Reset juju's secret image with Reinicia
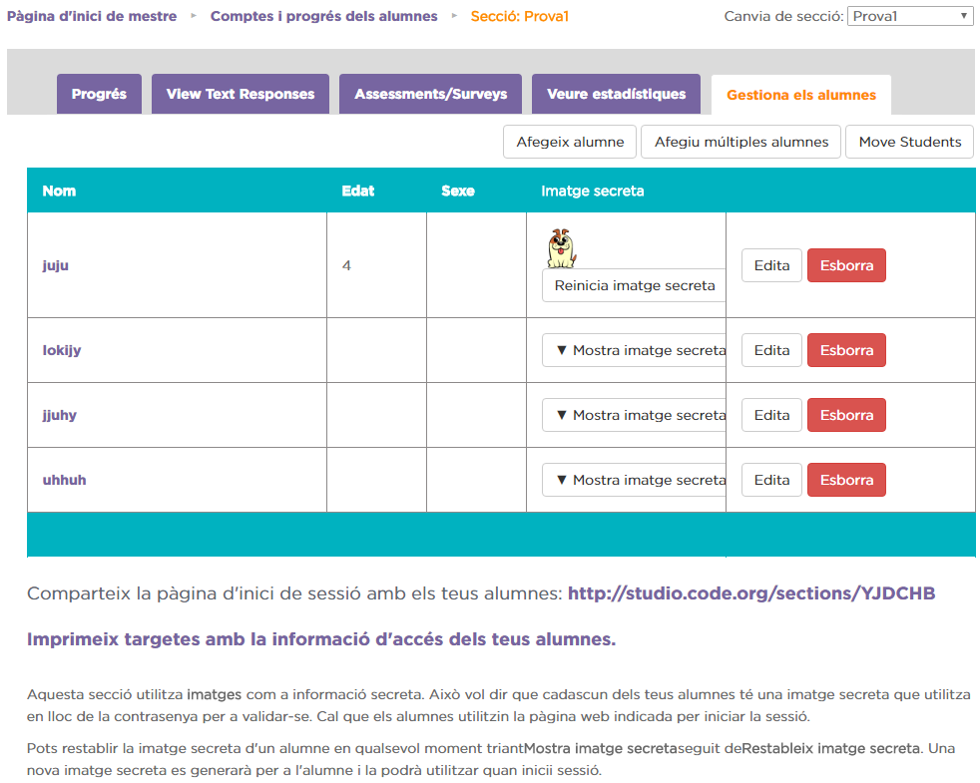980x783 pixels. 634,285
